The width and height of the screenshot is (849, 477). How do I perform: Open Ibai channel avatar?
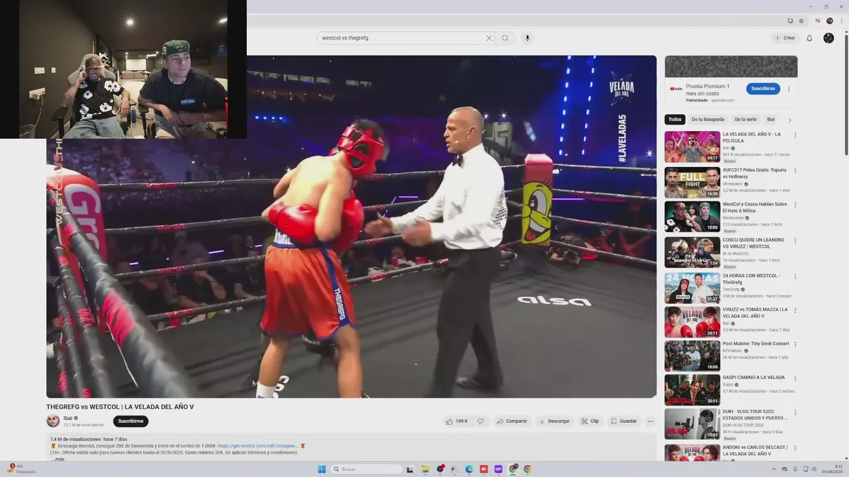(53, 421)
